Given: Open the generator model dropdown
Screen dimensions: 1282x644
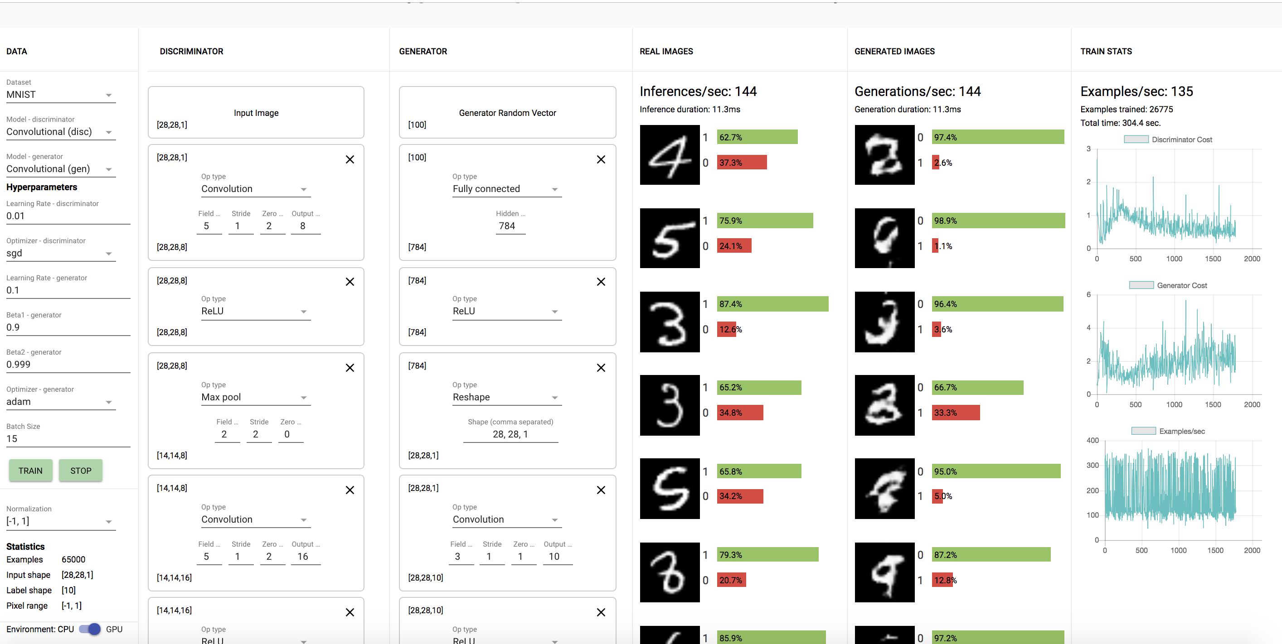Looking at the screenshot, I should click(x=61, y=168).
